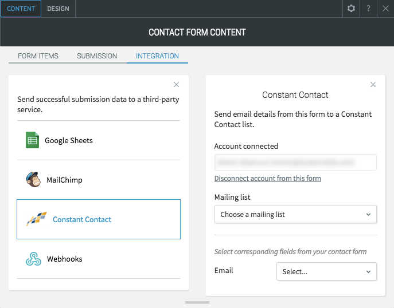Screen dimensions: 394x308
Task: Select the Constant Contact list entry
Action: (99, 219)
